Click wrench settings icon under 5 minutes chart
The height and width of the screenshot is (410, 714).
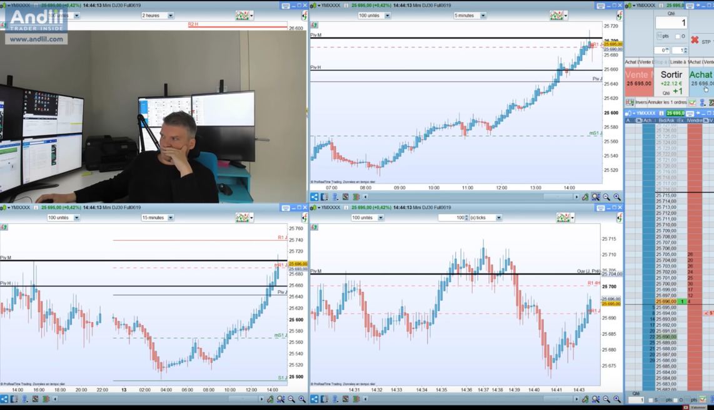[585, 197]
